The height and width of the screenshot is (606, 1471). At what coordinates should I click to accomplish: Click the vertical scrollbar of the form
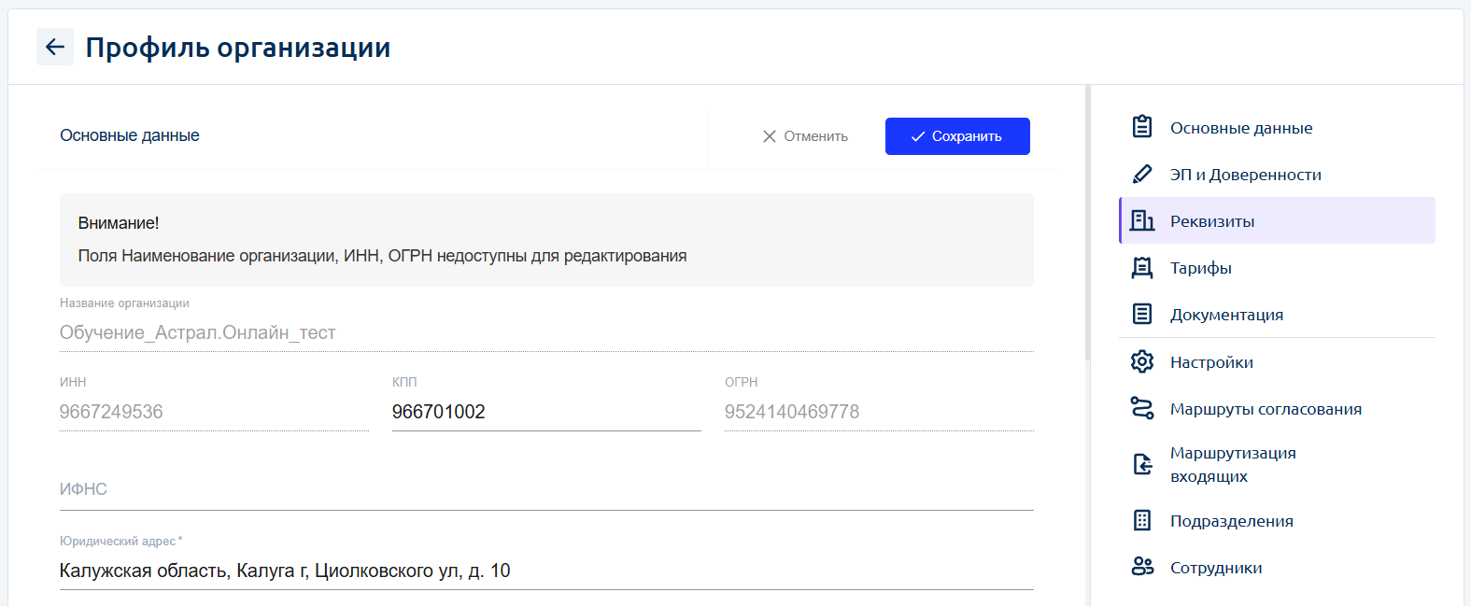[1087, 224]
